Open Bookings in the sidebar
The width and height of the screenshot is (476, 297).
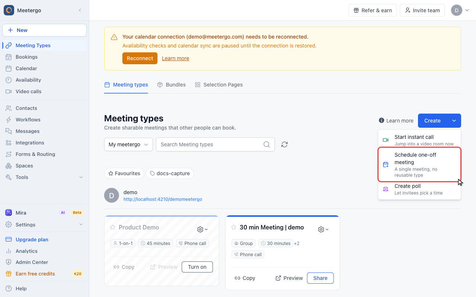[44, 57]
